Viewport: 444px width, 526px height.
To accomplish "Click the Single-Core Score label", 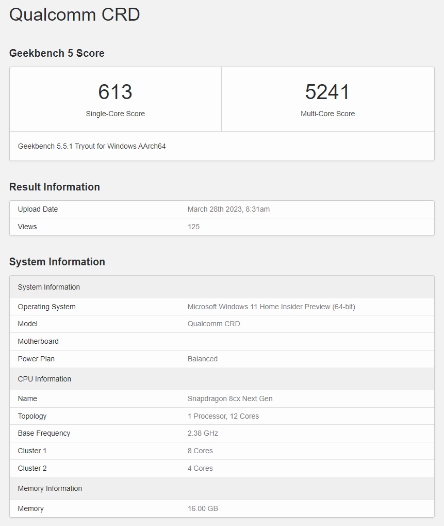I will point(115,114).
